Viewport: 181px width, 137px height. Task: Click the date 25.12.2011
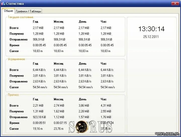coord(151,37)
